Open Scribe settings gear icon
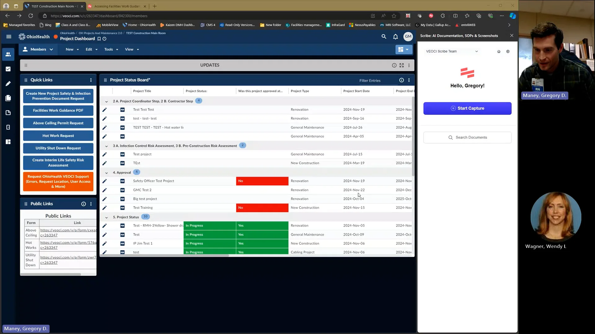The width and height of the screenshot is (595, 334). [508, 51]
